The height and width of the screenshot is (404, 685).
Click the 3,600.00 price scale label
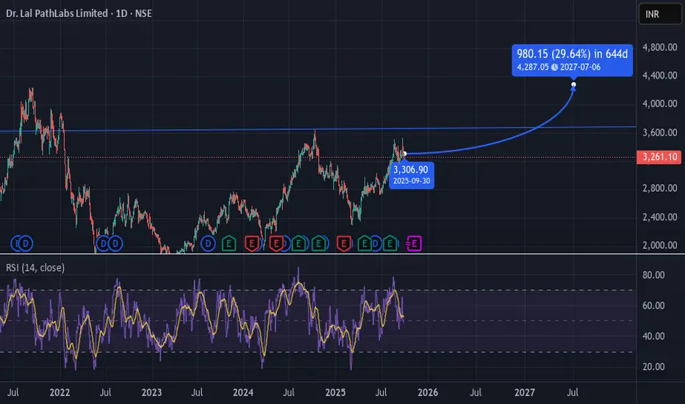pos(660,132)
